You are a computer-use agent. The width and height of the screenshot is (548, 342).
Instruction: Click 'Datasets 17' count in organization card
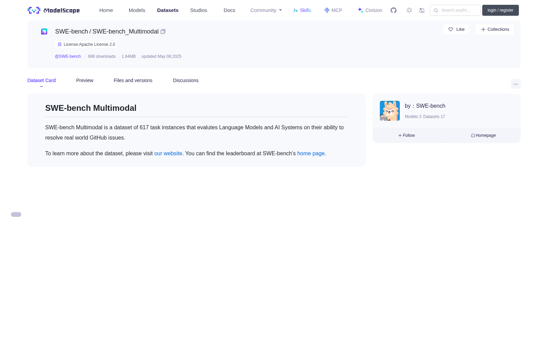[x=434, y=117]
